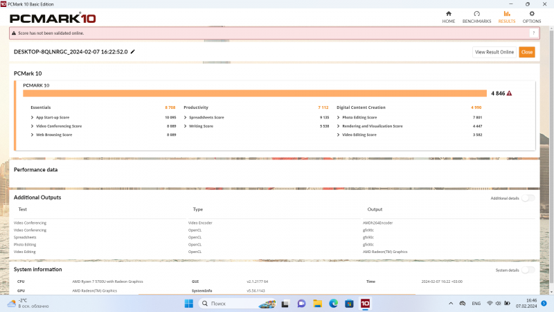Expand Writing Score
The width and height of the screenshot is (554, 312).
click(x=185, y=126)
